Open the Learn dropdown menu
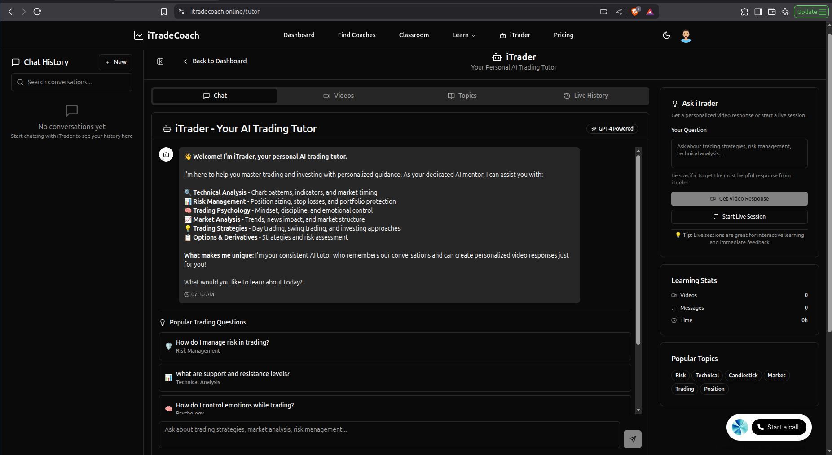 pos(464,35)
